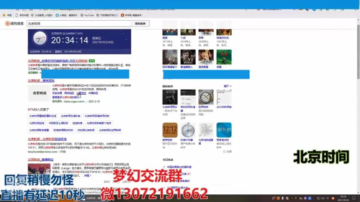Open the 有话好好说 movie poster thumbnail
The width and height of the screenshot is (360, 202).
click(224, 28)
